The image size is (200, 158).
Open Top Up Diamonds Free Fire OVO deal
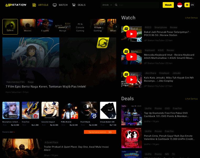tap(166, 115)
